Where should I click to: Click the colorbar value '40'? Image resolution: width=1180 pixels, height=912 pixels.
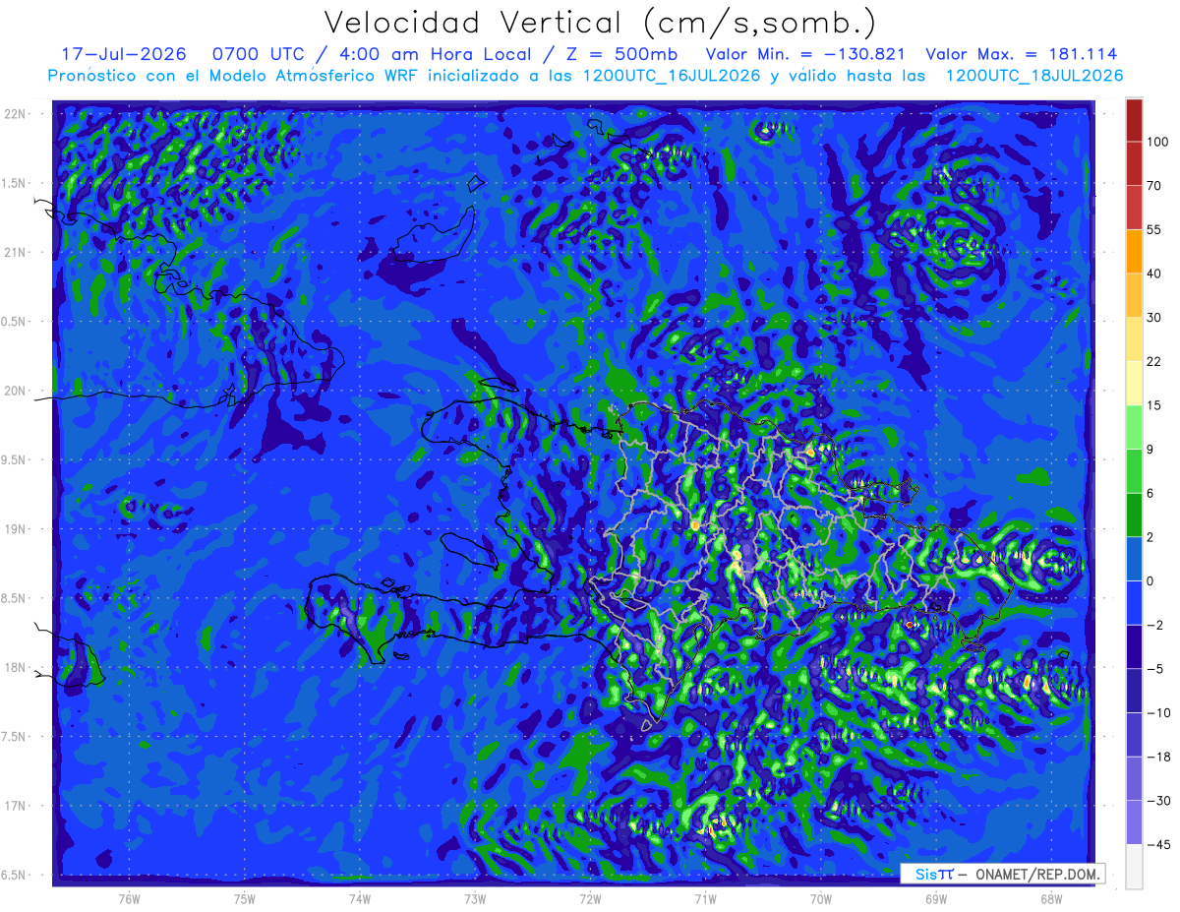tap(1154, 274)
